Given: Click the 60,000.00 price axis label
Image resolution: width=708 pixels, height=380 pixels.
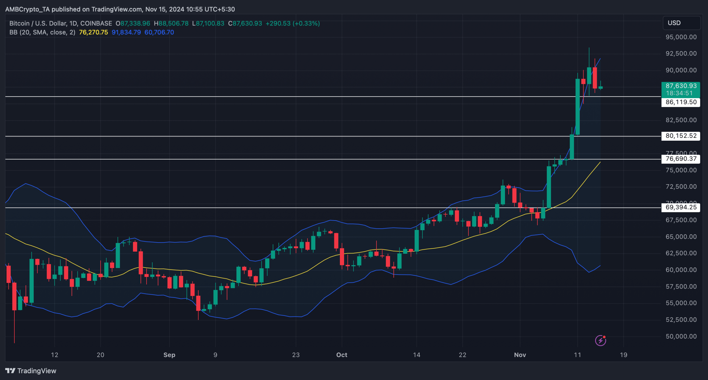Looking at the screenshot, I should tap(681, 270).
